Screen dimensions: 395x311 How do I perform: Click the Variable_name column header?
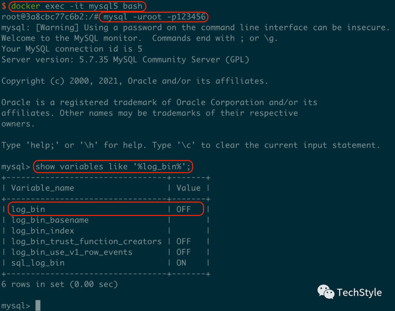[42, 188]
